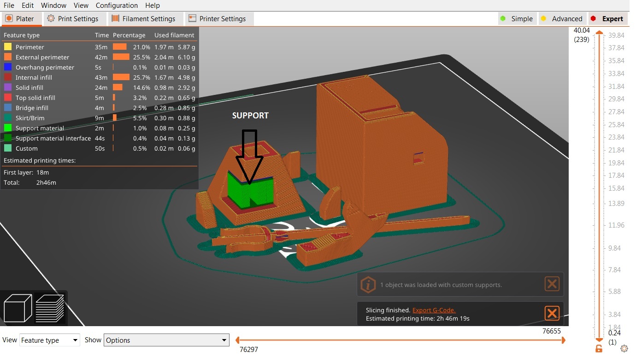Click the 29.84 height tick on ruler
The image size is (636, 363).
click(616, 99)
